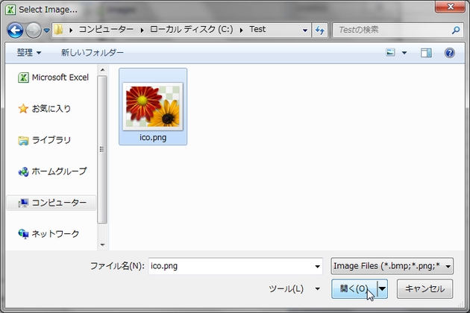Select コンピューター in navigation pane
The width and height of the screenshot is (470, 313).
tap(51, 203)
